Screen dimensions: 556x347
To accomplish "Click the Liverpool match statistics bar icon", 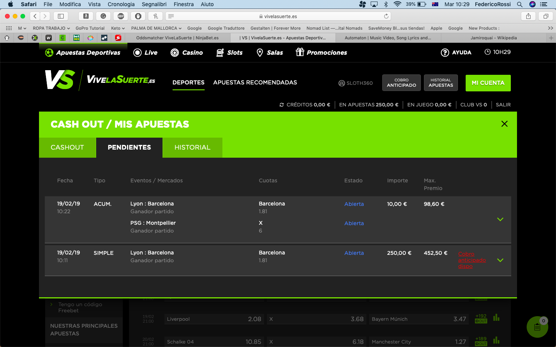I will click(x=496, y=318).
